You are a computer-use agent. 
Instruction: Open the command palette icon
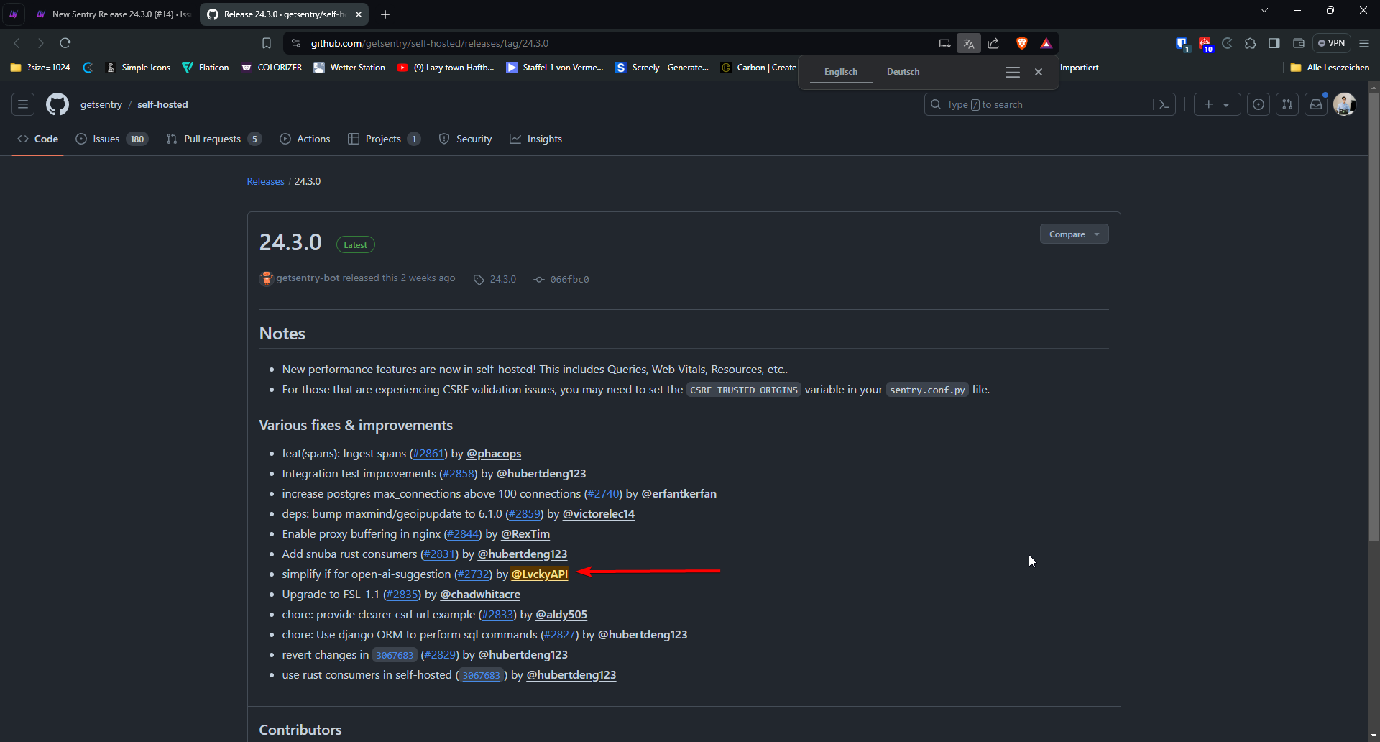click(1164, 104)
